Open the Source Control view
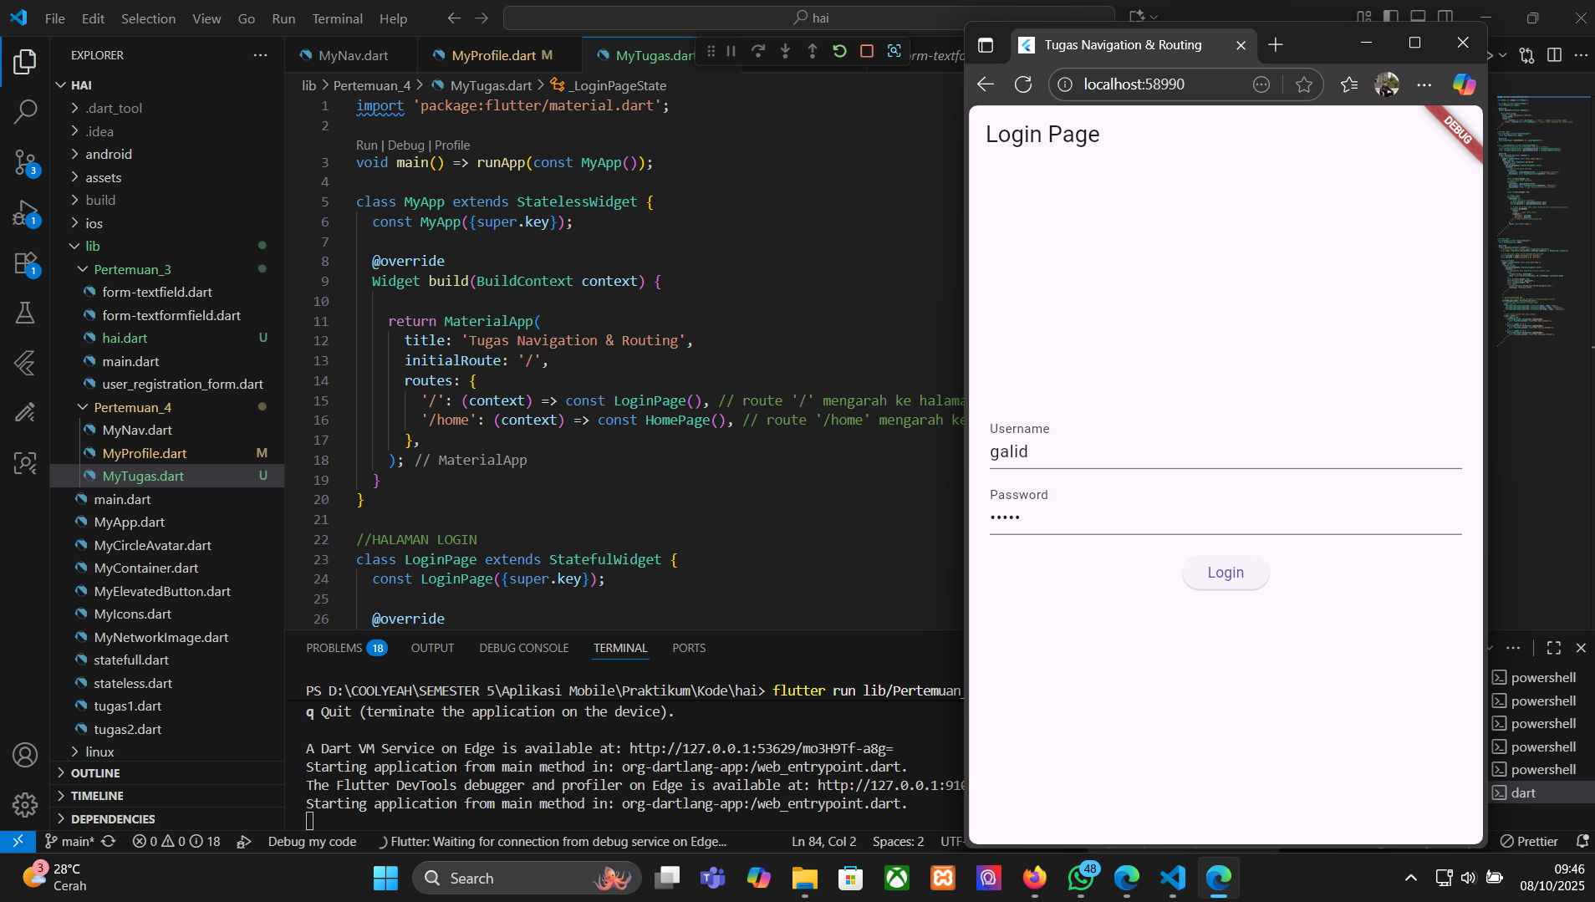Screen dimensions: 1595x902 (25, 162)
